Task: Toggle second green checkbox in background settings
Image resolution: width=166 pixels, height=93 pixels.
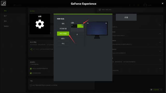Action: (x=31, y=73)
